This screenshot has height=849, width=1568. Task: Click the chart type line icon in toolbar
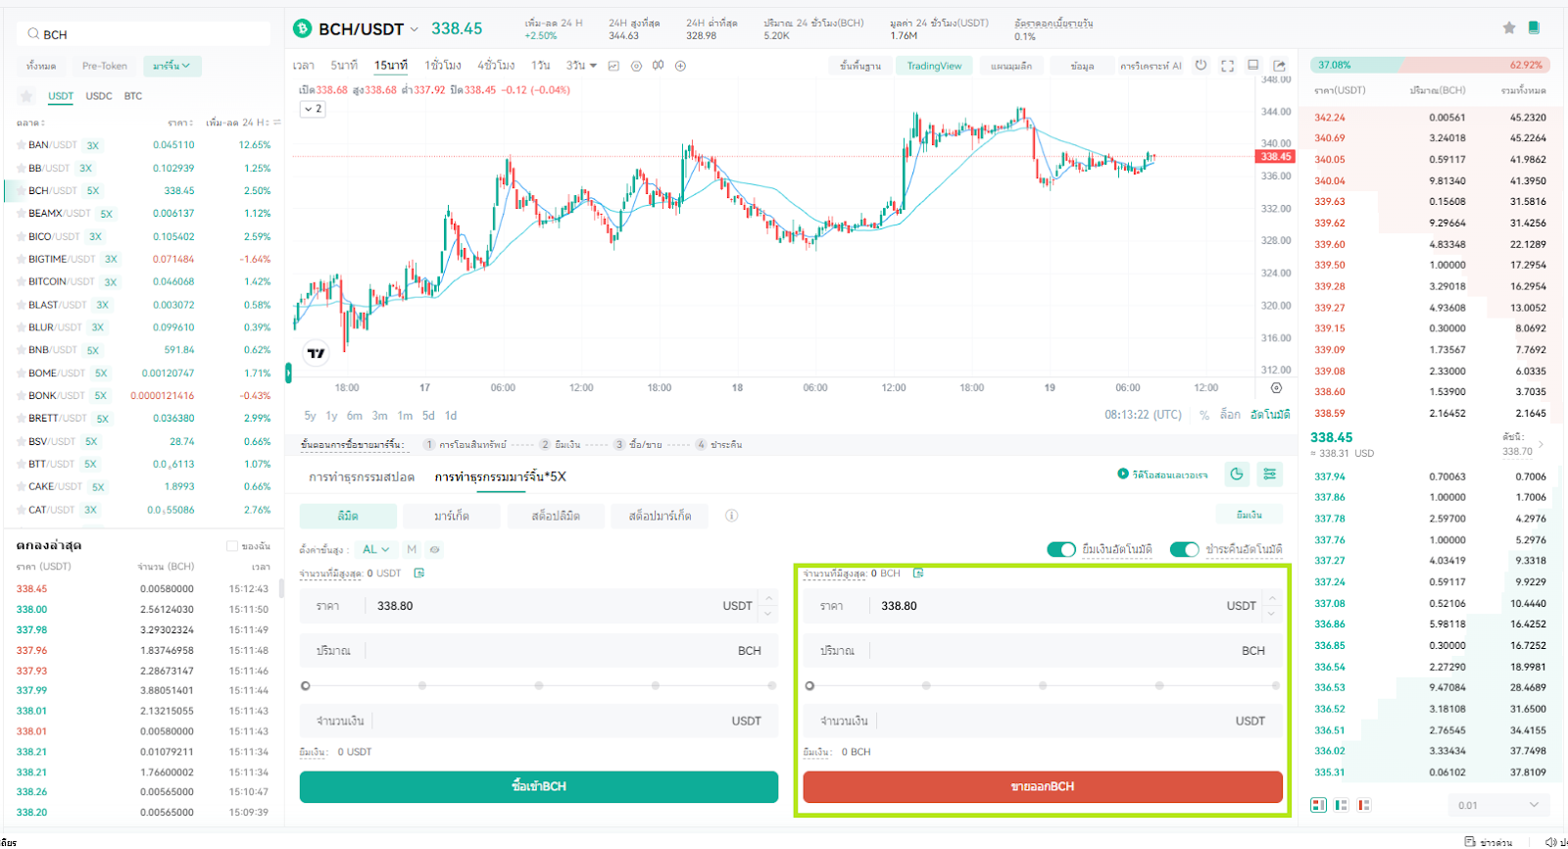point(613,66)
